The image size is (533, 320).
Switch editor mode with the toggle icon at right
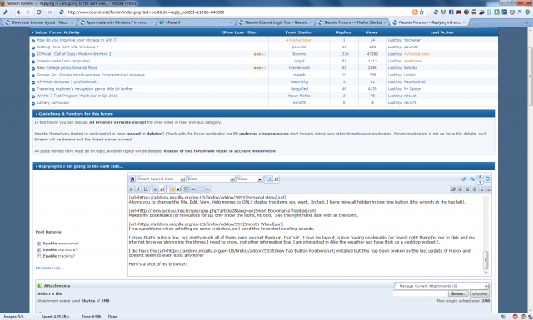(x=488, y=180)
